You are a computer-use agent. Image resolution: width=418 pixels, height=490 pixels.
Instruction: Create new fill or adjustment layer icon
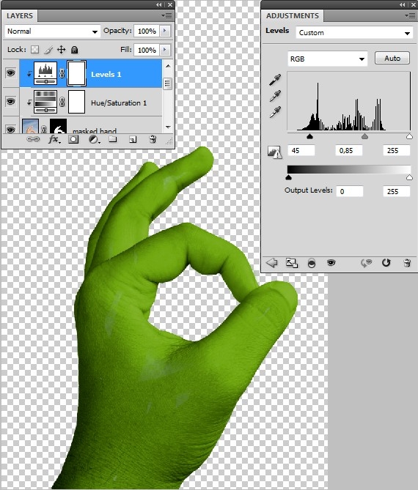click(x=94, y=139)
